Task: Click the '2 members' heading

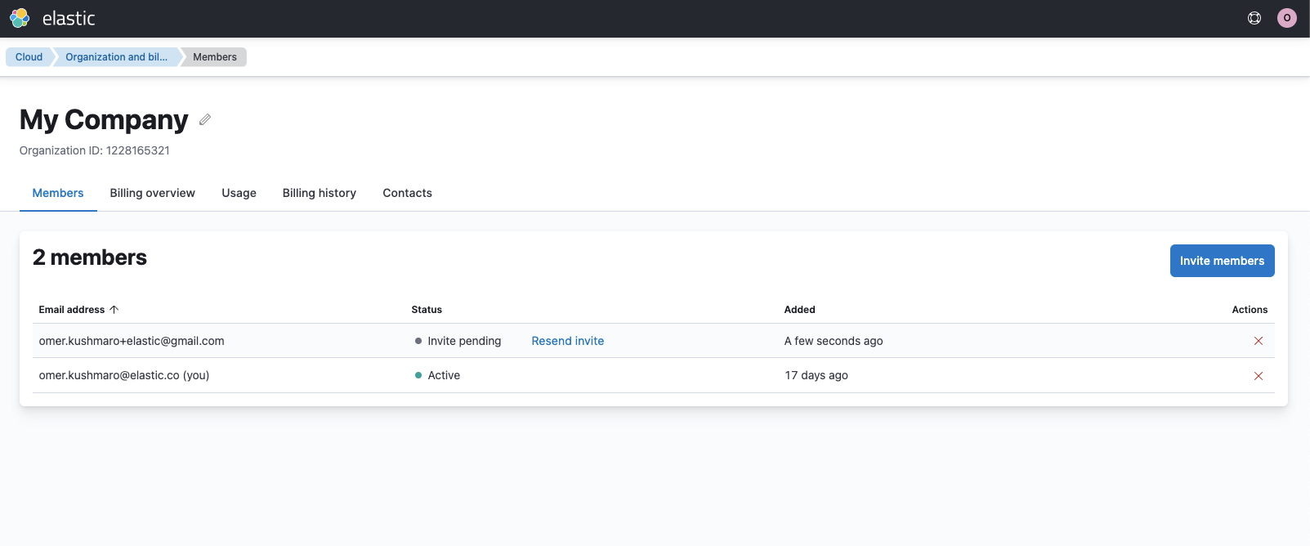Action: pyautogui.click(x=90, y=257)
